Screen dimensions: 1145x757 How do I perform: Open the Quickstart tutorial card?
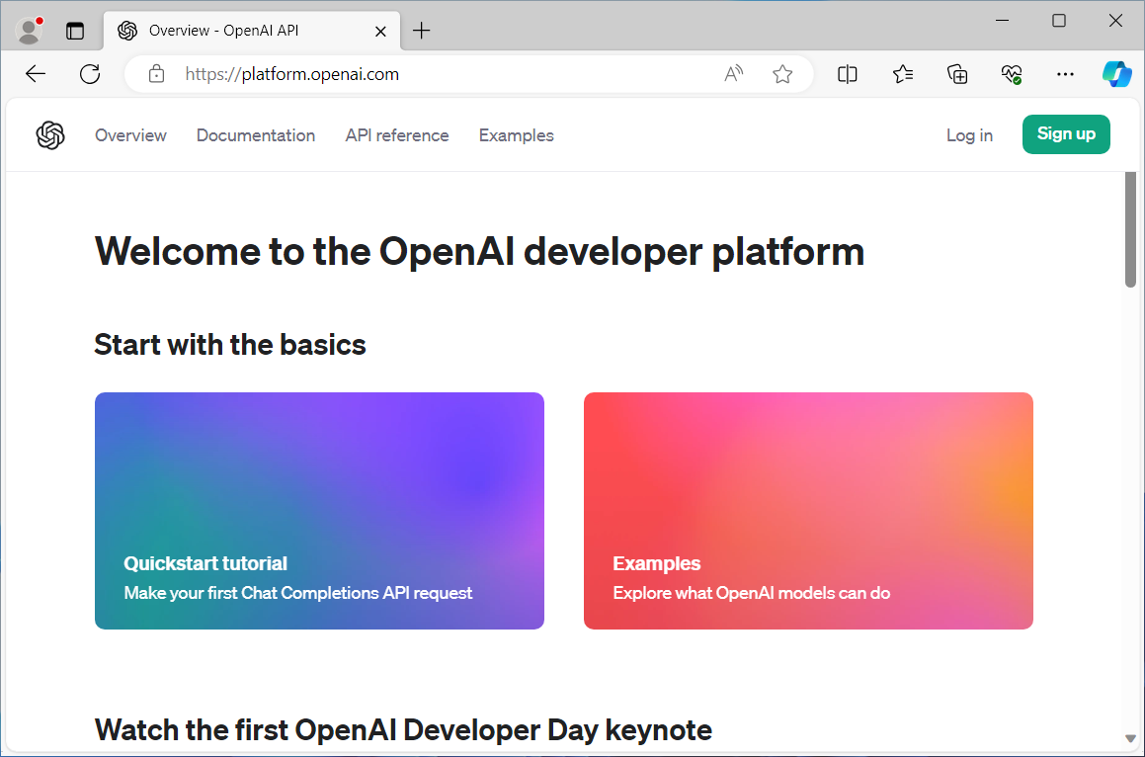click(319, 511)
